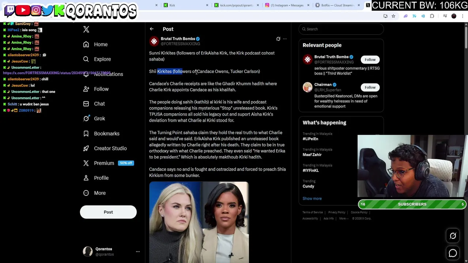
Task: Click the back arrow beside Post
Action: (x=152, y=29)
